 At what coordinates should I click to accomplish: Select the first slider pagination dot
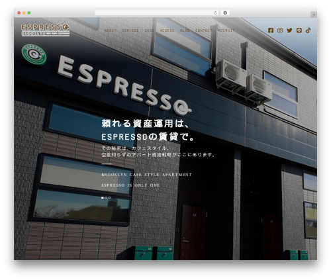tap(103, 198)
